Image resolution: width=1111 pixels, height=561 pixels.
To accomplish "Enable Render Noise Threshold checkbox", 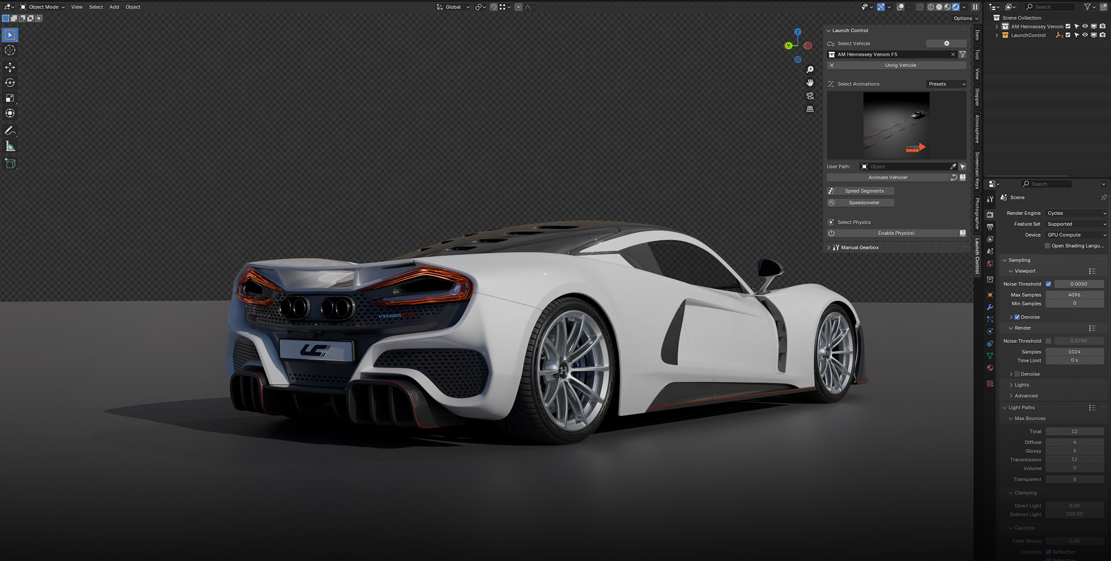I will click(1048, 341).
